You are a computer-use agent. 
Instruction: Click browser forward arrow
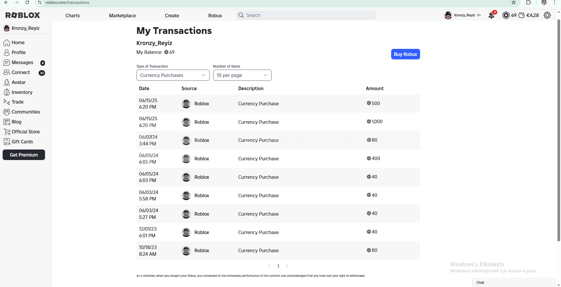(17, 3)
